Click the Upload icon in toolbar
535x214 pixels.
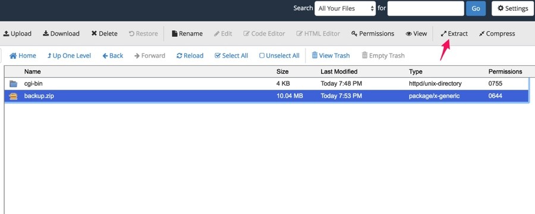pyautogui.click(x=6, y=33)
